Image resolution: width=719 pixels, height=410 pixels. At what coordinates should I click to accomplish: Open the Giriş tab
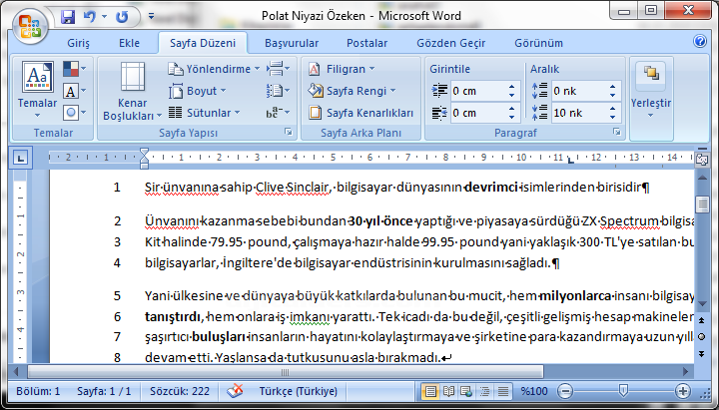pos(79,43)
